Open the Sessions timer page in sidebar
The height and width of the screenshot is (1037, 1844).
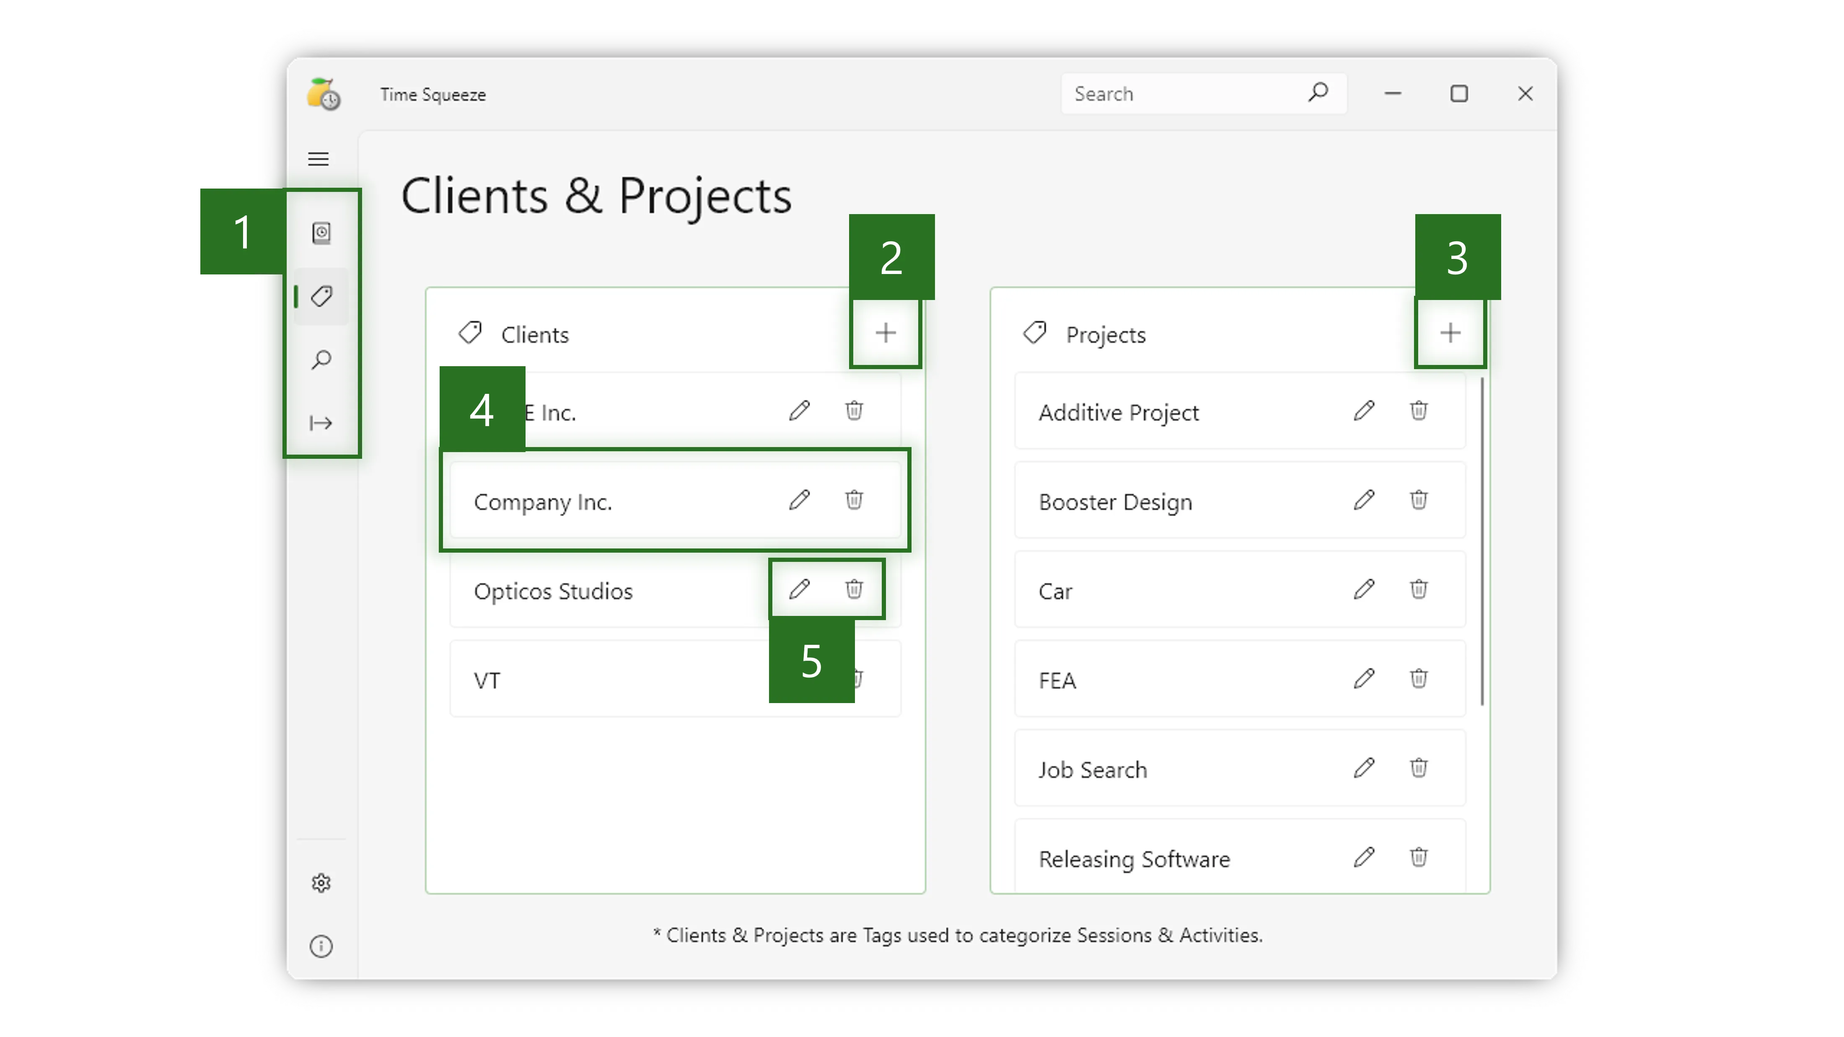pos(321,233)
